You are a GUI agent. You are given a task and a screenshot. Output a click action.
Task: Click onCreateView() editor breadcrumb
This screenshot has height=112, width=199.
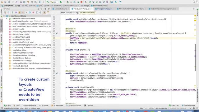[x=87, y=12]
